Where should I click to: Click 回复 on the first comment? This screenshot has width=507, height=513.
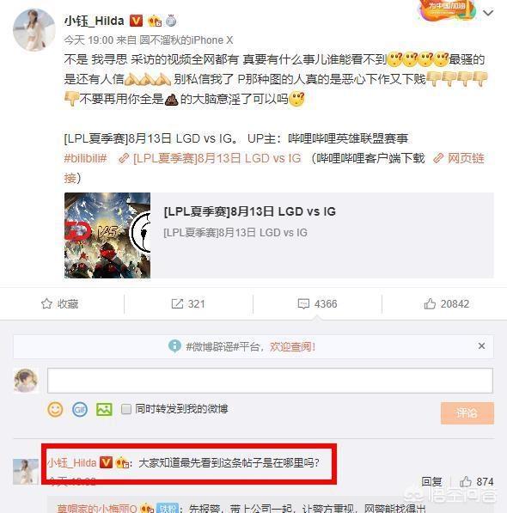point(431,481)
